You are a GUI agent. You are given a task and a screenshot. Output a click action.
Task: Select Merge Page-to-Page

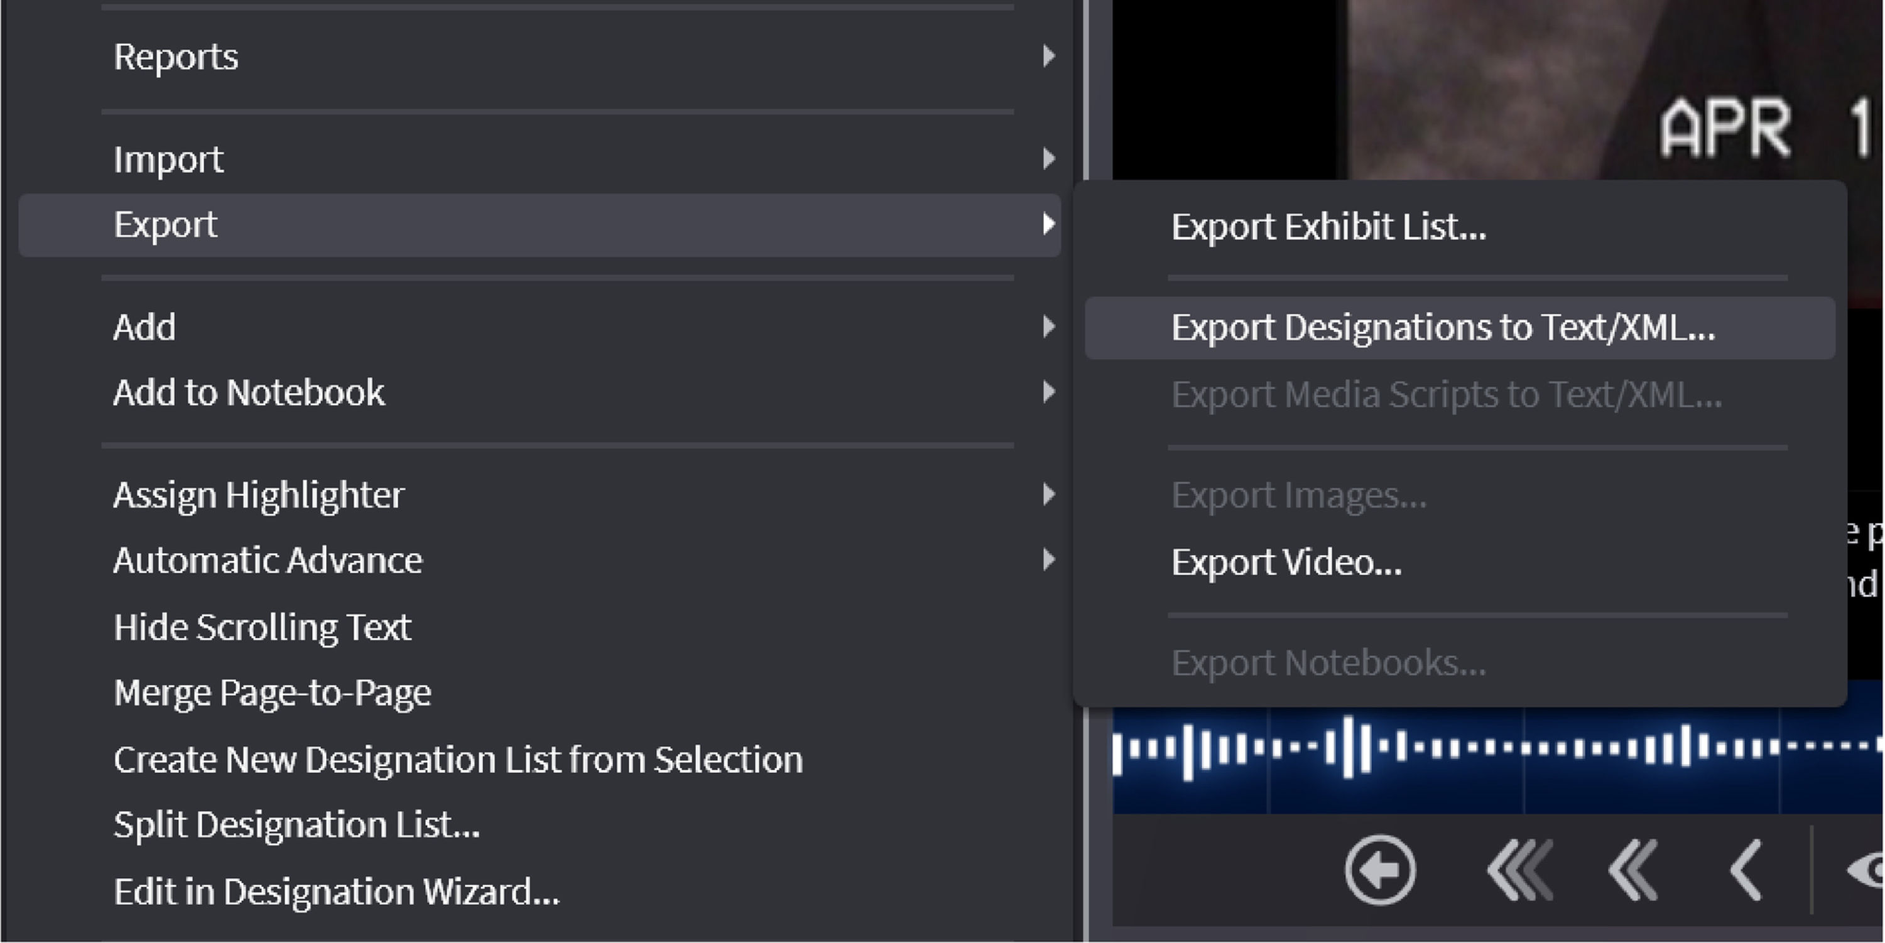(272, 692)
